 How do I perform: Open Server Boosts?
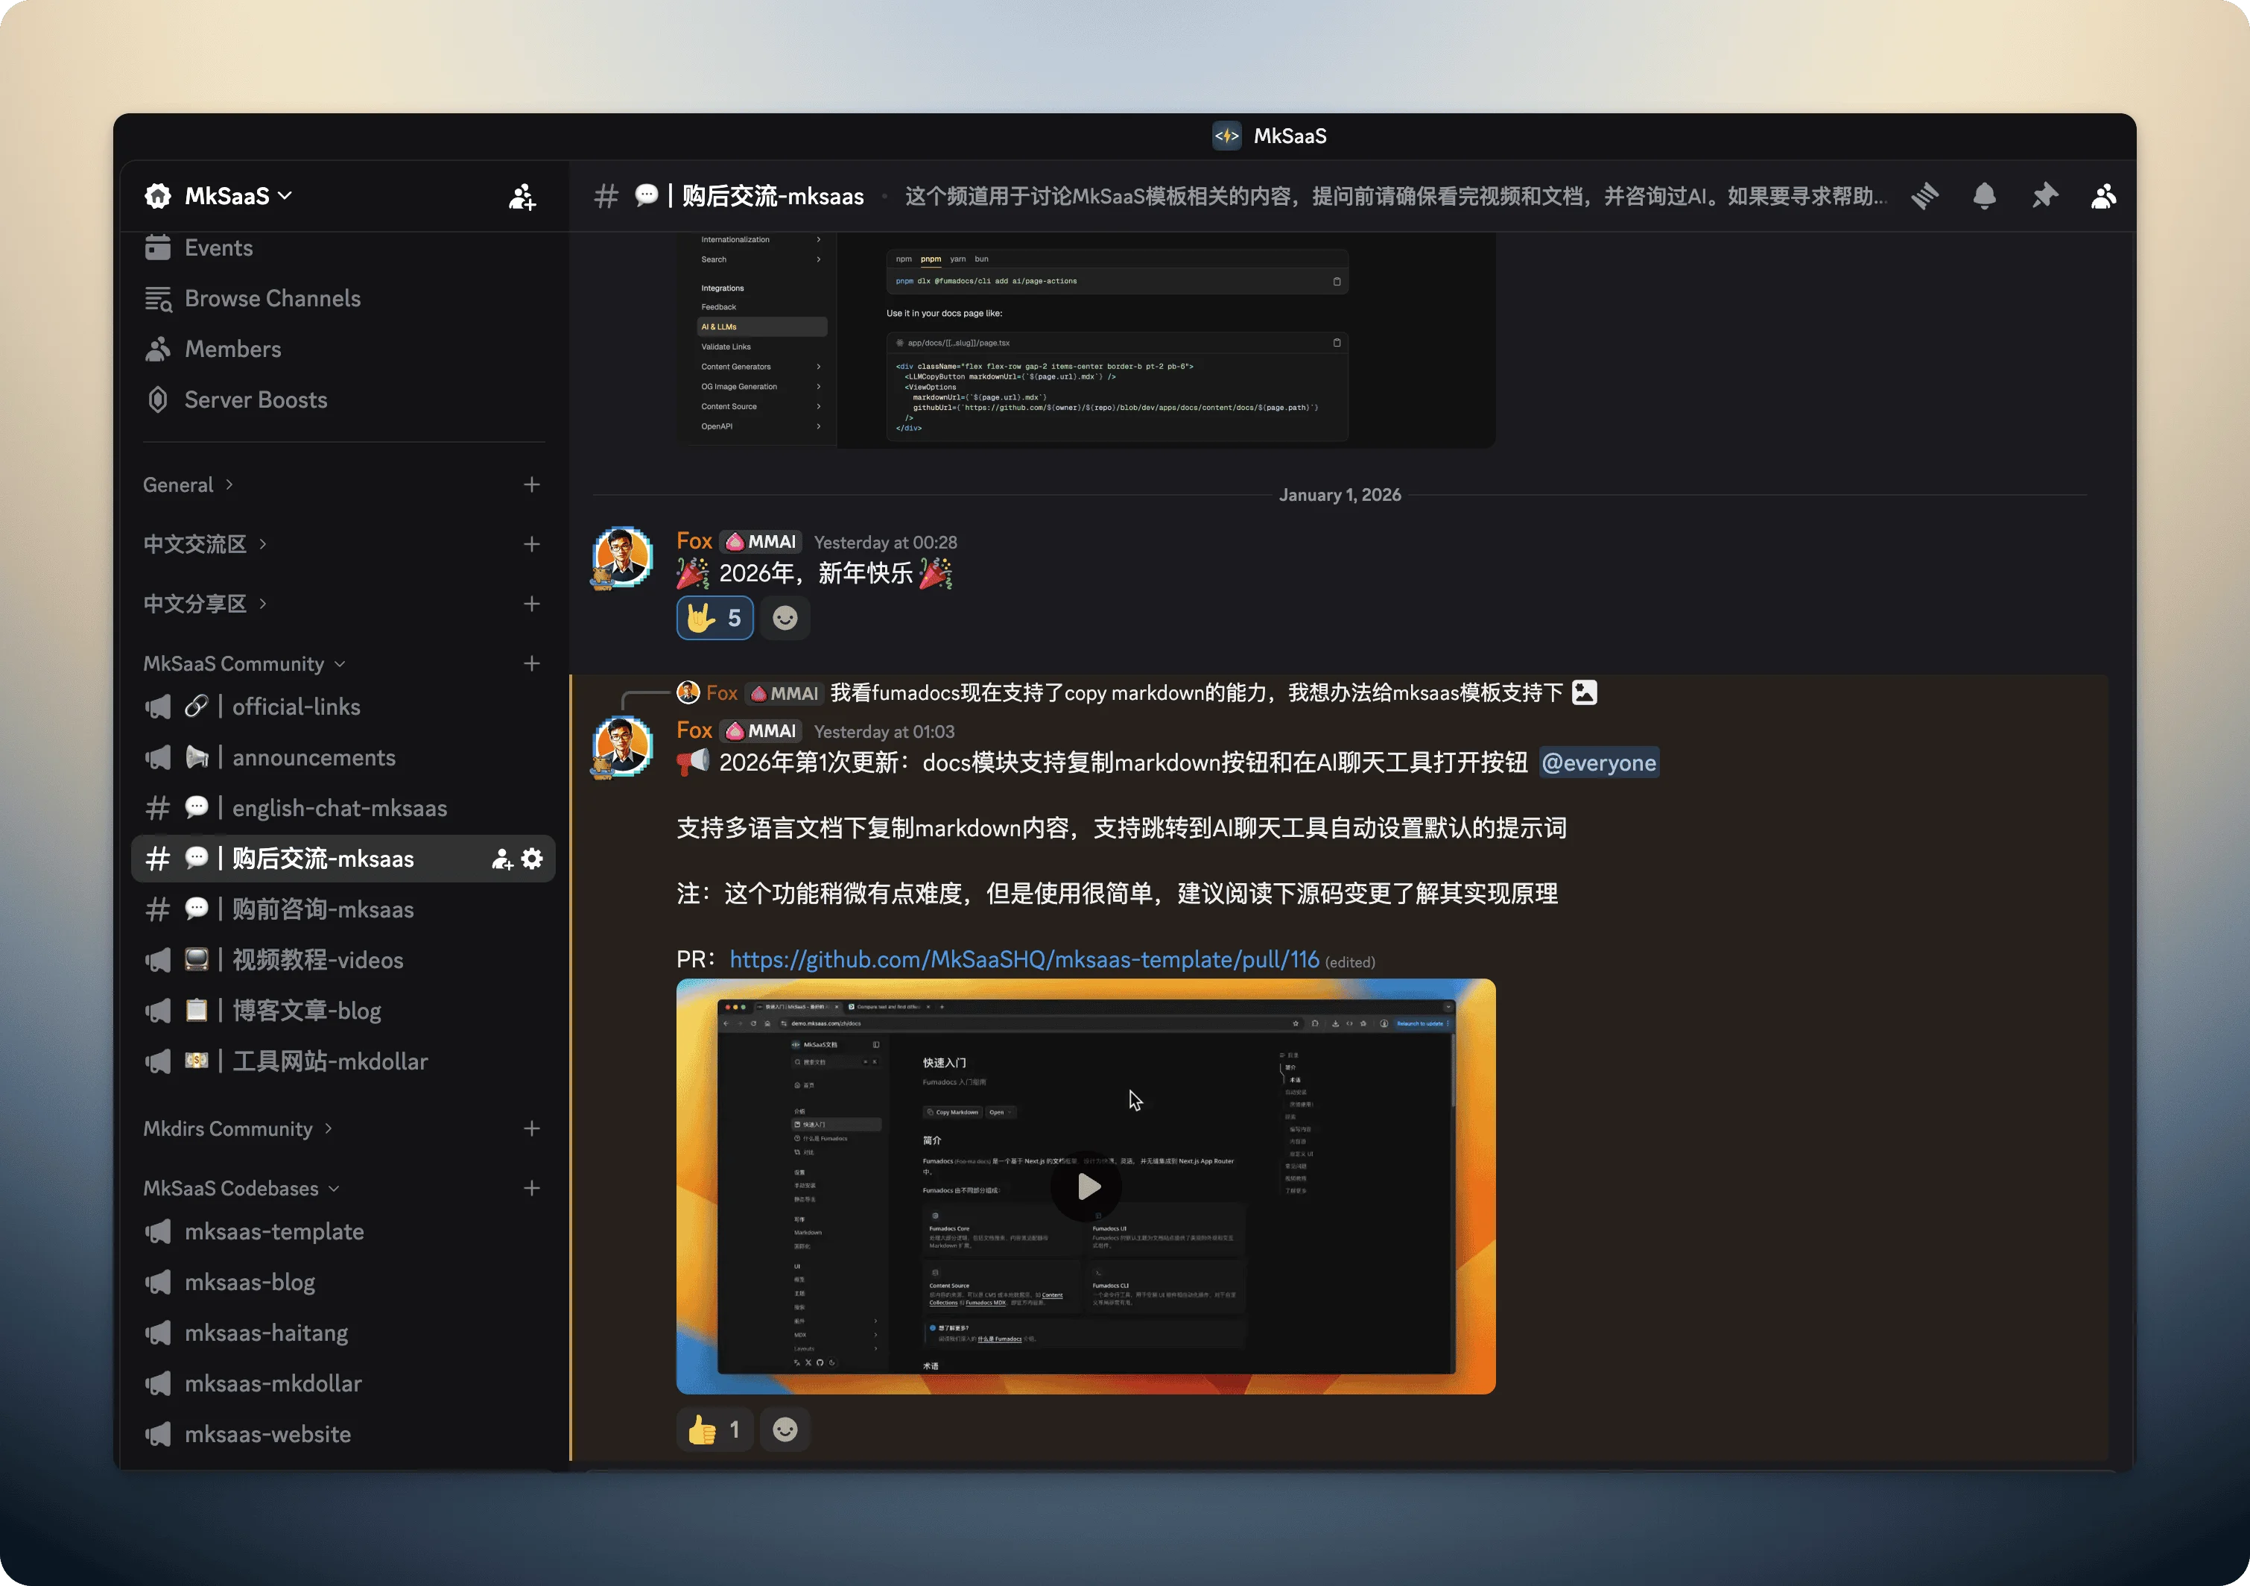343,400
